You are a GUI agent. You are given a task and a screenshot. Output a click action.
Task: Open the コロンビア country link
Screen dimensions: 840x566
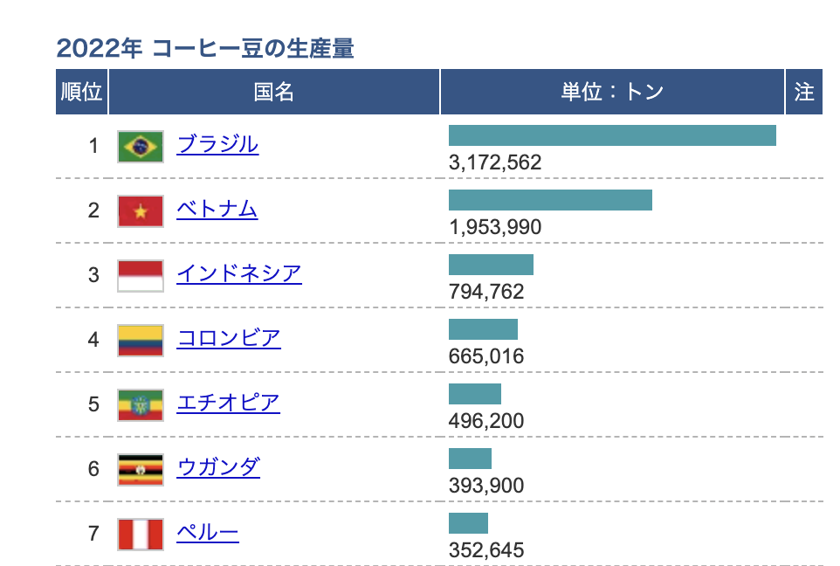[x=229, y=338]
